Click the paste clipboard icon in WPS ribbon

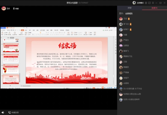click(x=2, y=33)
